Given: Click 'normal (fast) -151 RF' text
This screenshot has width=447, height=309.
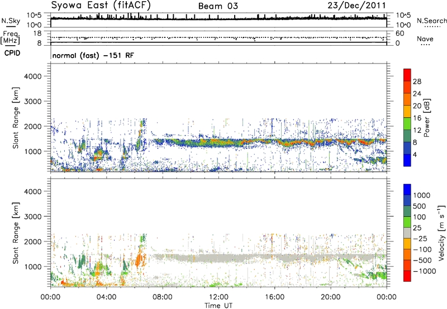Looking at the screenshot, I should coord(93,55).
